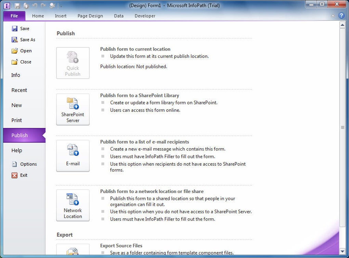Click the Network Location publish button
349x258 pixels.
pyautogui.click(x=73, y=205)
